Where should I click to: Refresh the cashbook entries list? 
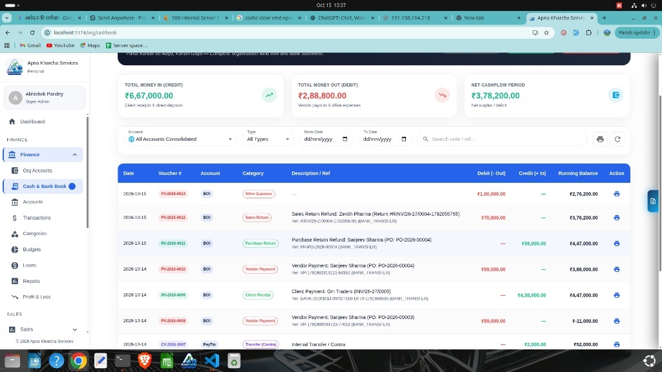point(617,139)
